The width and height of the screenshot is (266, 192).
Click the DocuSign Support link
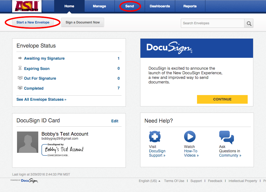click(157, 153)
